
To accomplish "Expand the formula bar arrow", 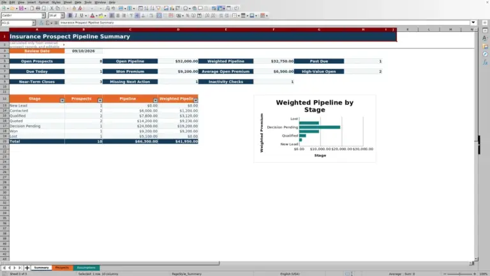I will 473,22.
